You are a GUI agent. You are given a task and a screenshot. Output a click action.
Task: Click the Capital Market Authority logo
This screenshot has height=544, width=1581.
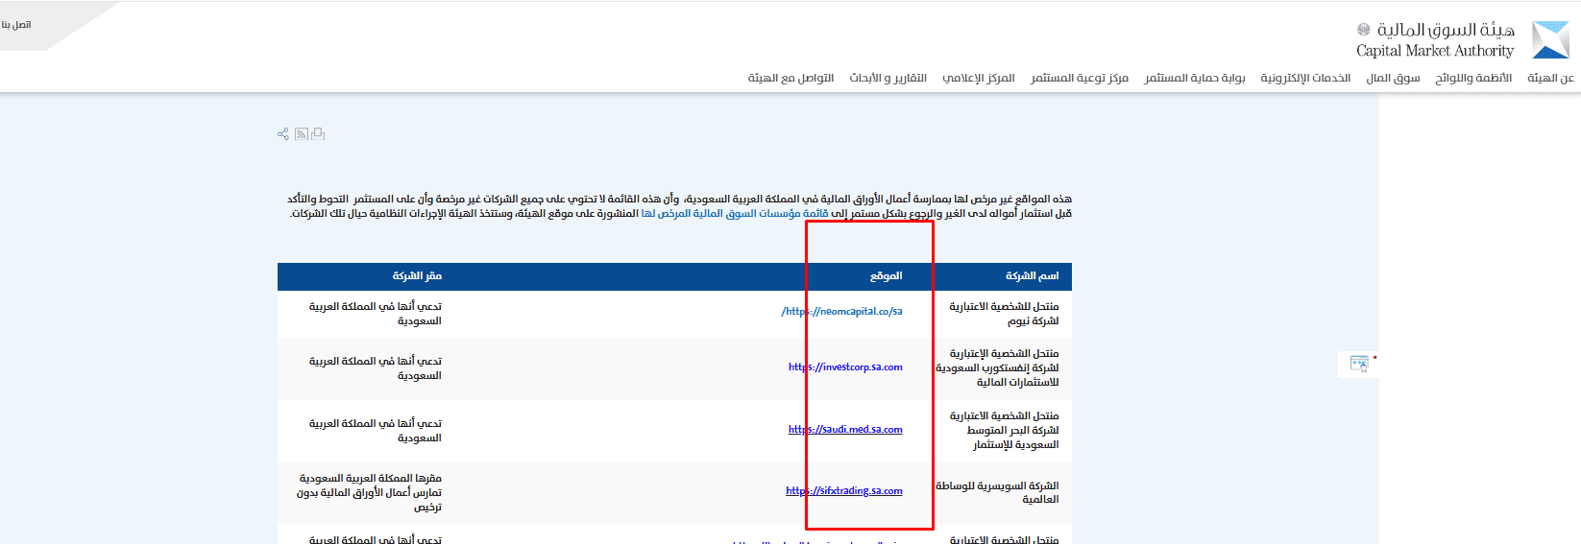[1550, 40]
